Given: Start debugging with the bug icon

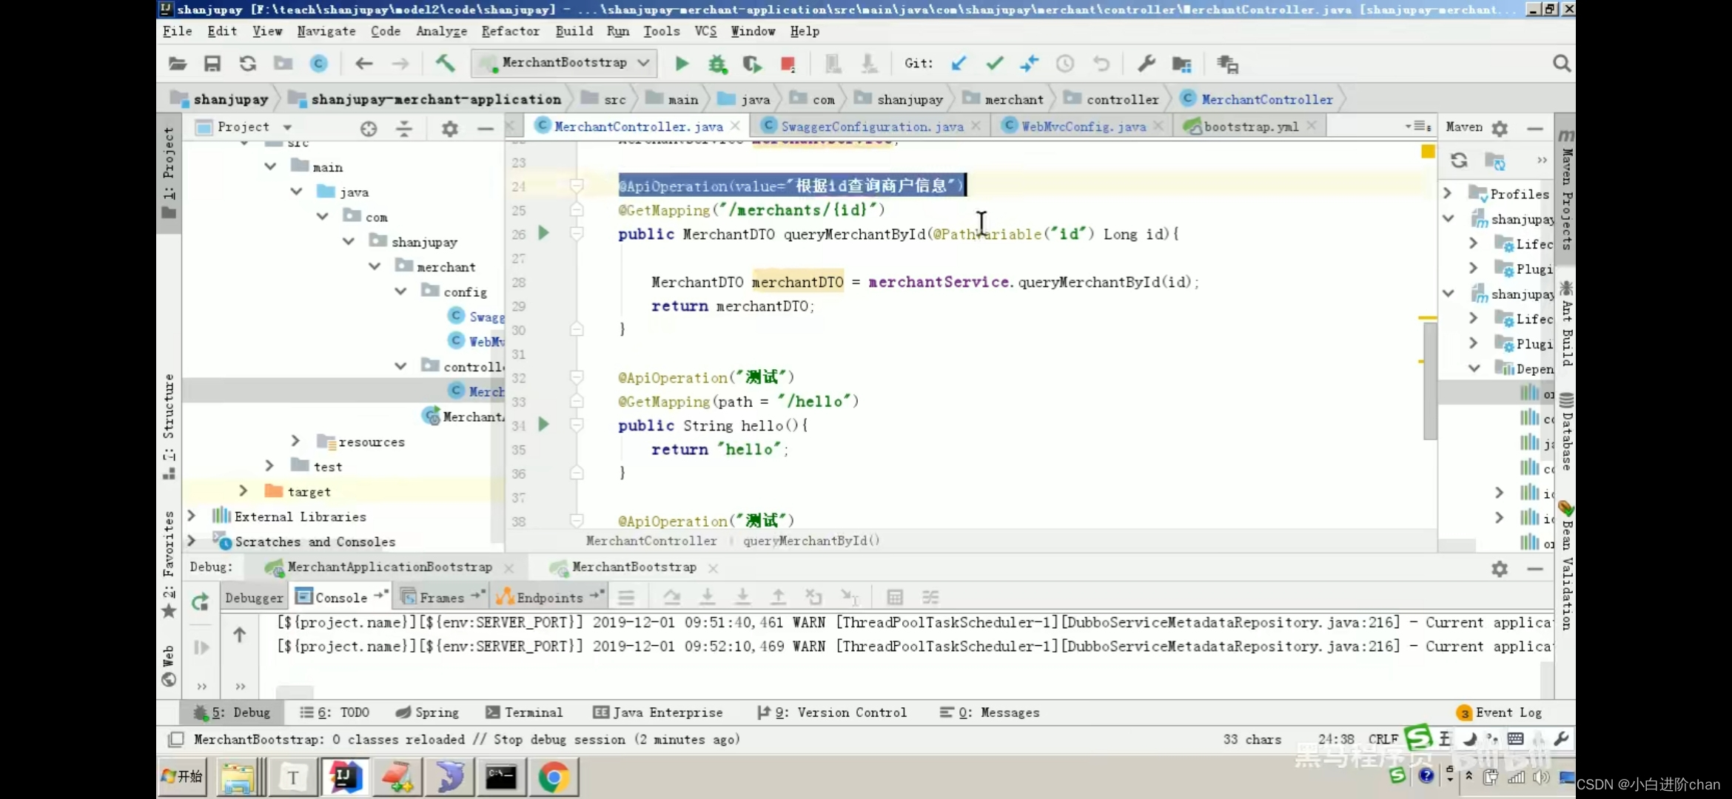Looking at the screenshot, I should (x=717, y=64).
